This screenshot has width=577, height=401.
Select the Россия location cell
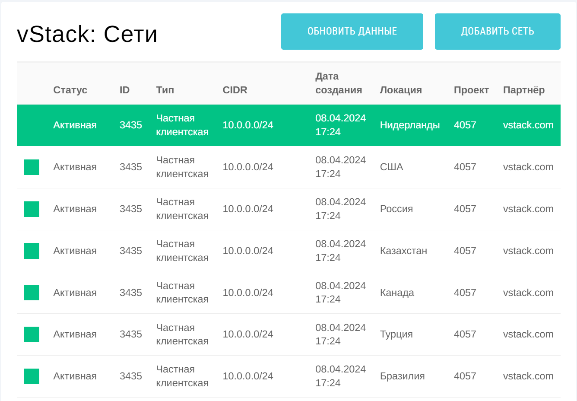coord(396,209)
